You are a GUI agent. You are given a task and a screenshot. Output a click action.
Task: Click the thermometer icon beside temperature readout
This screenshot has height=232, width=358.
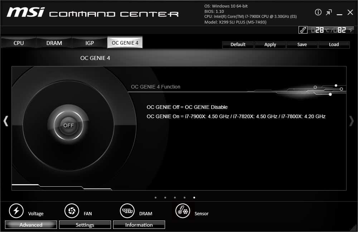pyautogui.click(x=303, y=30)
